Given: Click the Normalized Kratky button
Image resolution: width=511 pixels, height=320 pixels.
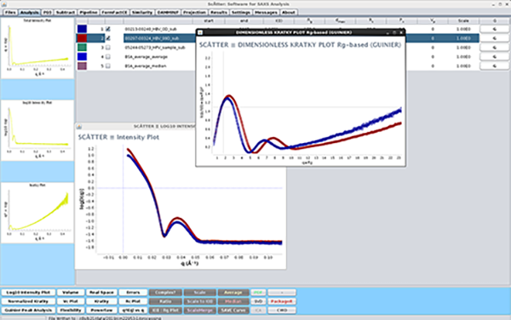Looking at the screenshot, I should [x=28, y=301].
